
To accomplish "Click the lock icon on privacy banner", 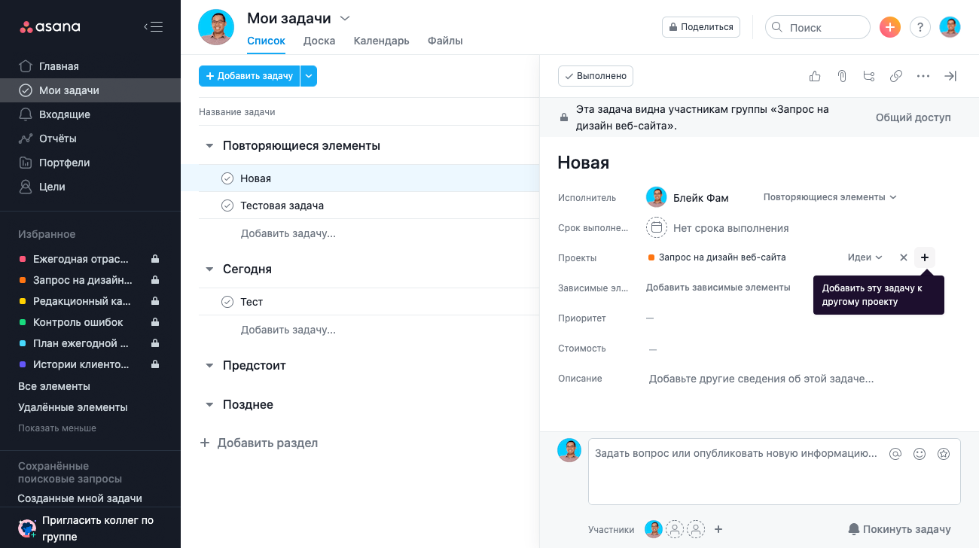I will coord(563,118).
